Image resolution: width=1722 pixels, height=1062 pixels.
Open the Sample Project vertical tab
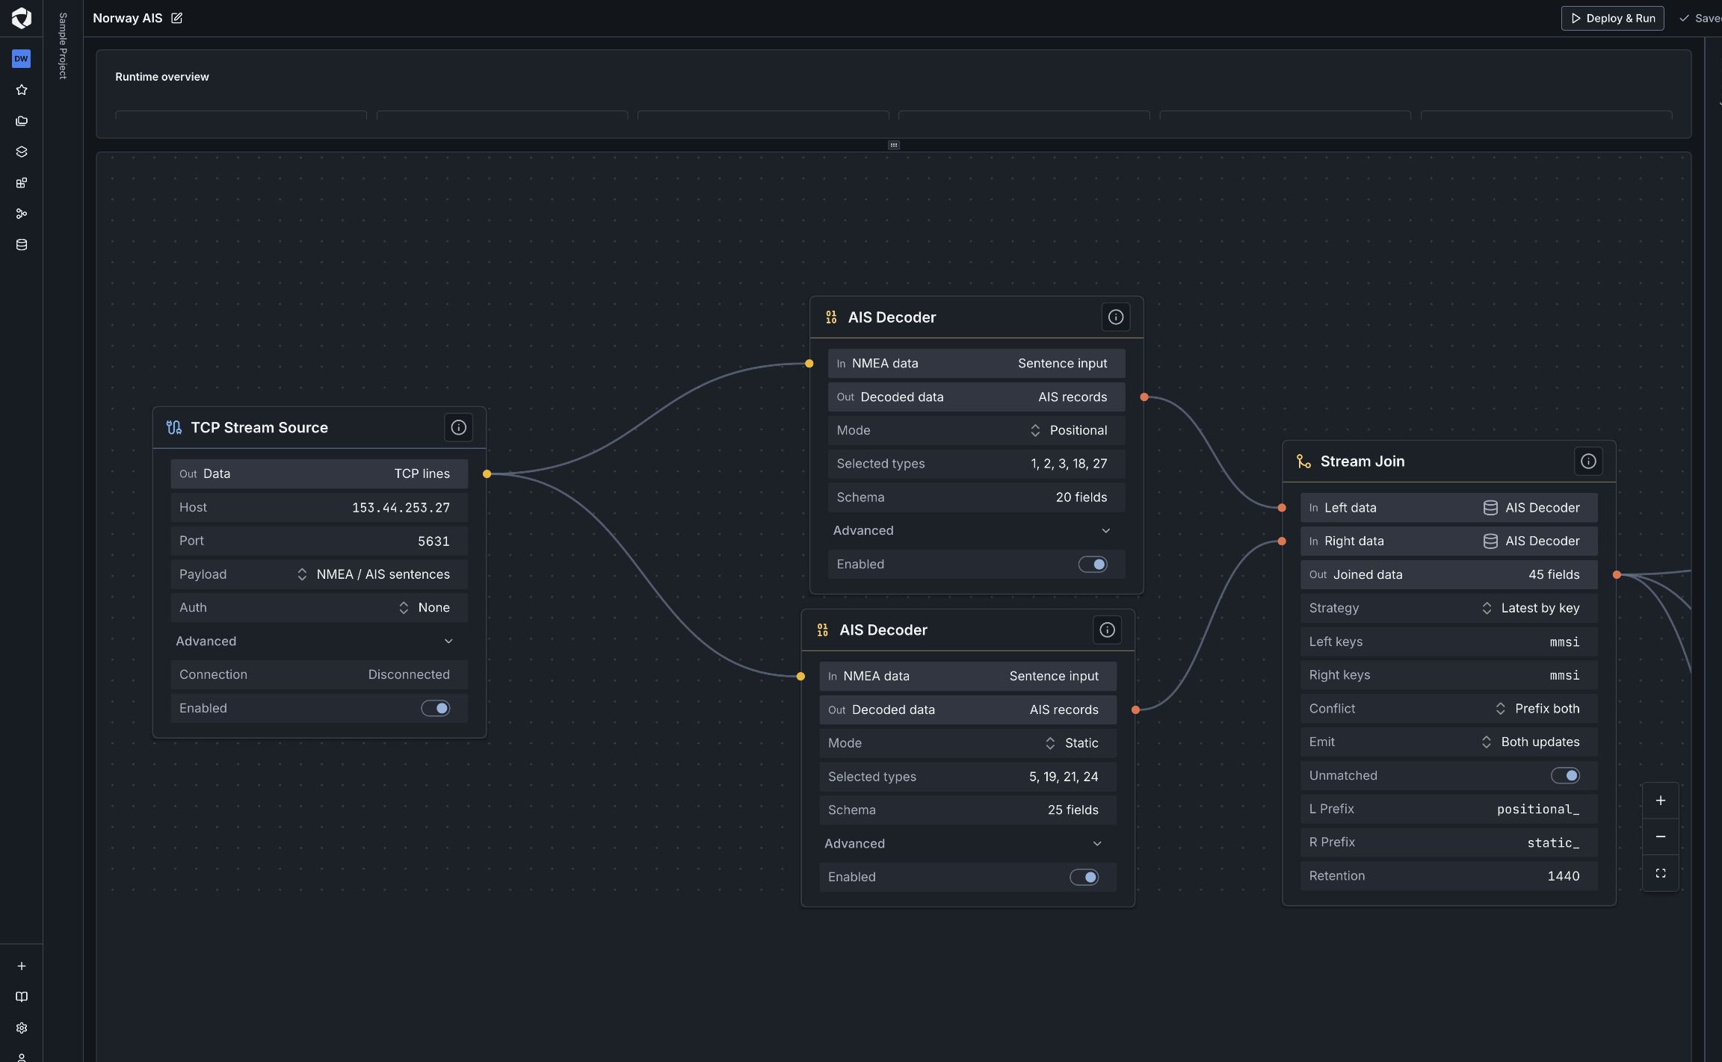pyautogui.click(x=63, y=46)
